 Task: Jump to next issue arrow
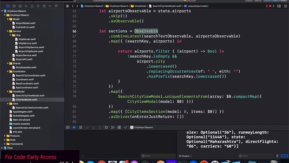point(273,6)
